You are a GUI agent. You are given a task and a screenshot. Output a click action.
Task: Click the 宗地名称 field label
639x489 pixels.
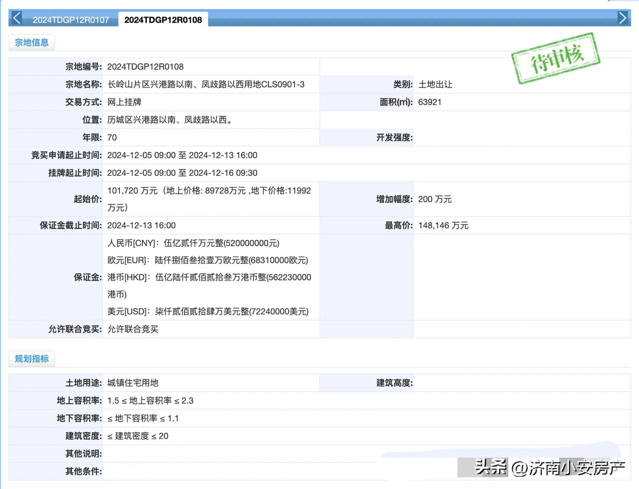pos(83,84)
